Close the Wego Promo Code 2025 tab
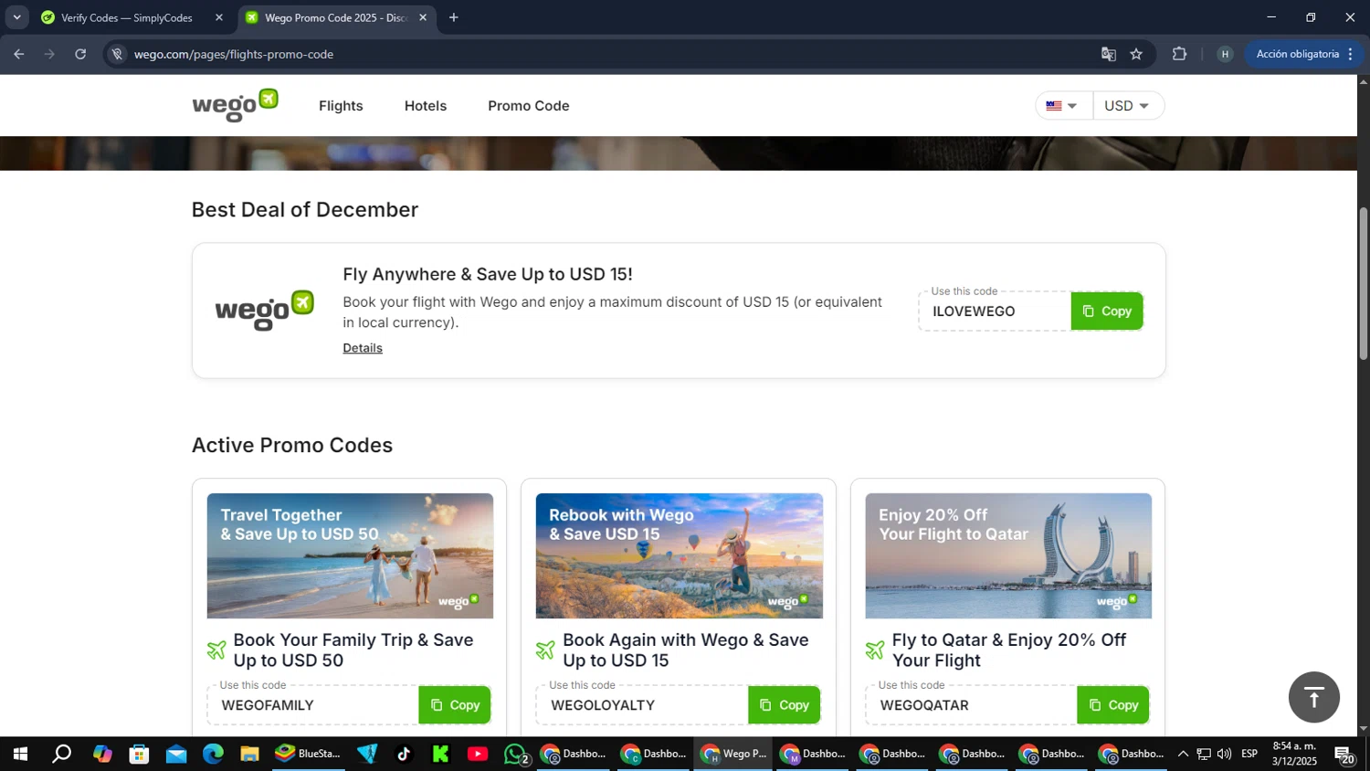The width and height of the screenshot is (1370, 771). [x=423, y=17]
